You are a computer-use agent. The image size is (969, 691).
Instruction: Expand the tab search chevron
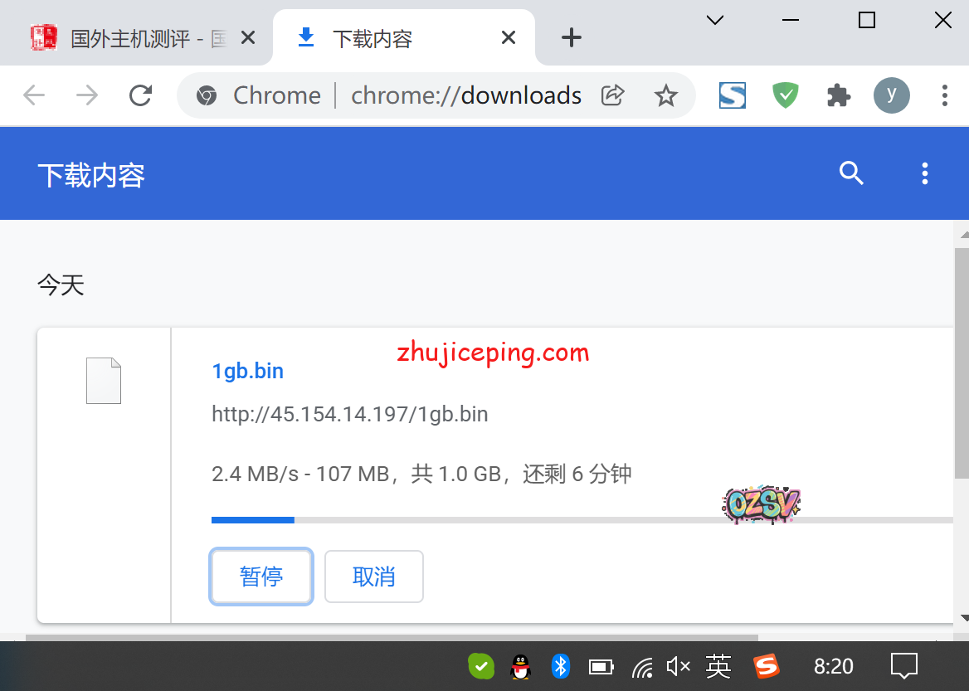click(x=715, y=20)
